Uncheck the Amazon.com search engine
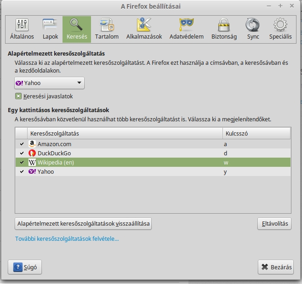This screenshot has width=302, height=284. click(22, 144)
